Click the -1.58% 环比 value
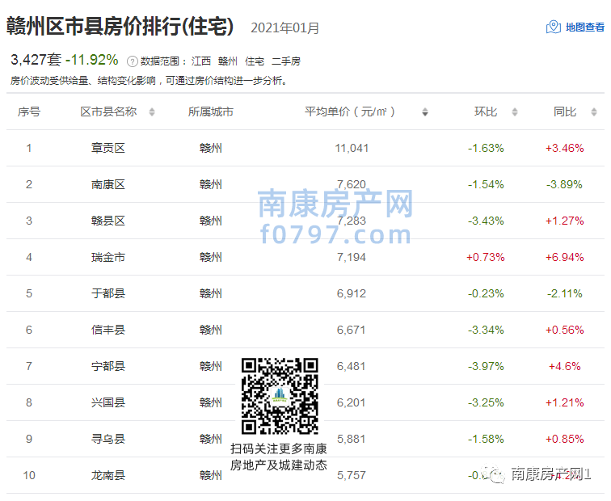 click(486, 439)
